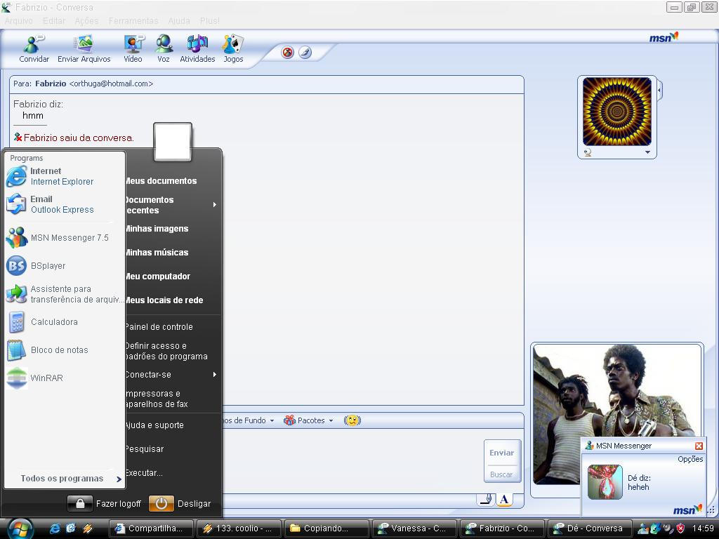Image resolution: width=719 pixels, height=539 pixels.
Task: Click Executar... in the Start menu
Action: coord(144,473)
